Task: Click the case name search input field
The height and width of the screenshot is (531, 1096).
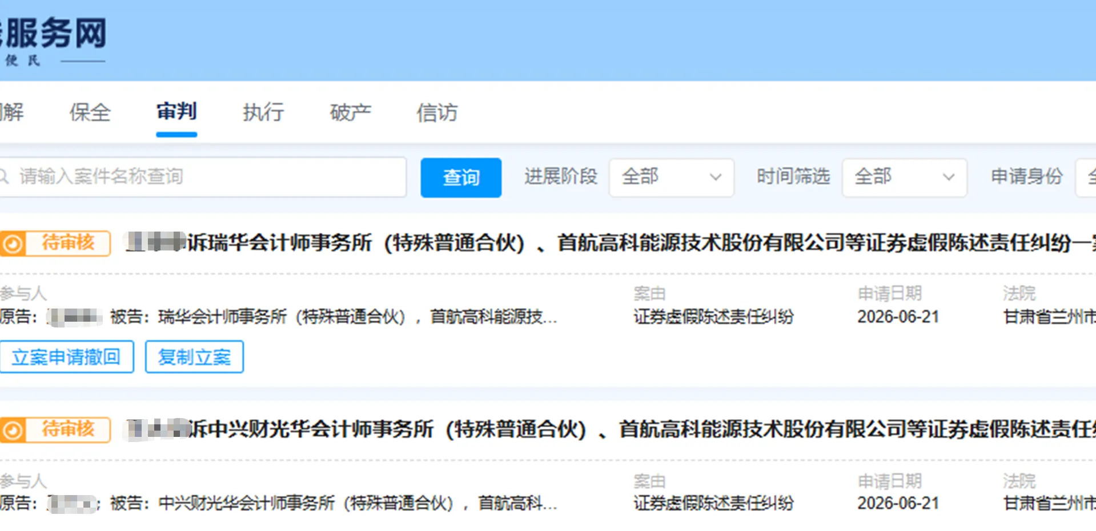Action: 202,177
